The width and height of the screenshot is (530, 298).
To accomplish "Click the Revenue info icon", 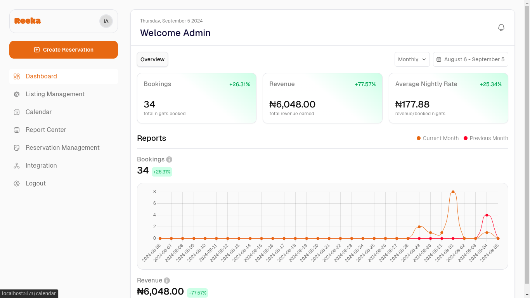I will click(167, 281).
